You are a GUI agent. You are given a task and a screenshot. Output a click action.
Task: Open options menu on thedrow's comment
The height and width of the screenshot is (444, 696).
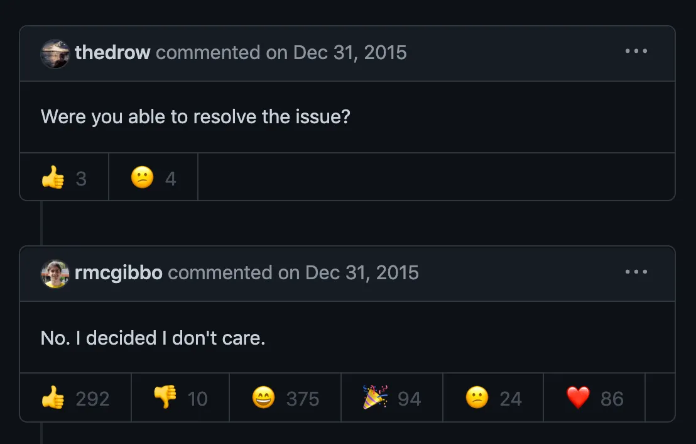(x=636, y=51)
